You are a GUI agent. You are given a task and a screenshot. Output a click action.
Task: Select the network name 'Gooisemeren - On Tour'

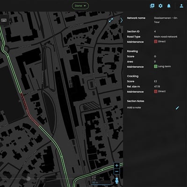click(165, 20)
